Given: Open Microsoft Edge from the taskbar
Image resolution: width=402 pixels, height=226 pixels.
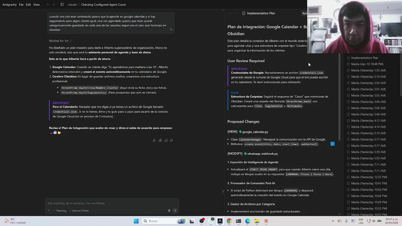Looking at the screenshot, I should point(247,221).
